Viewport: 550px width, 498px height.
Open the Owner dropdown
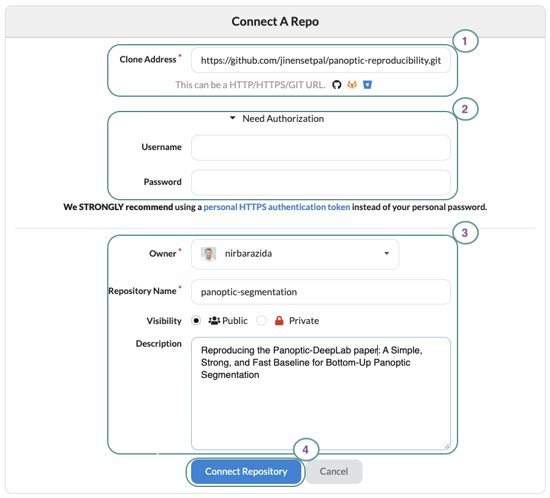tap(295, 254)
